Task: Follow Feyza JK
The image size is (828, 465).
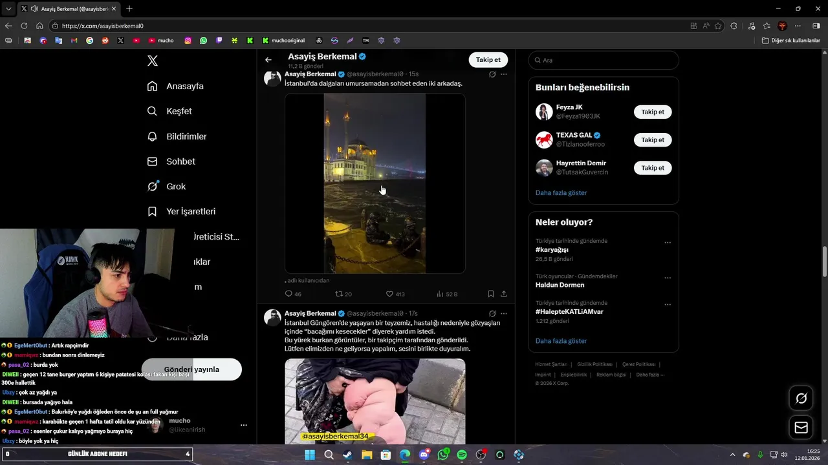Action: click(653, 112)
